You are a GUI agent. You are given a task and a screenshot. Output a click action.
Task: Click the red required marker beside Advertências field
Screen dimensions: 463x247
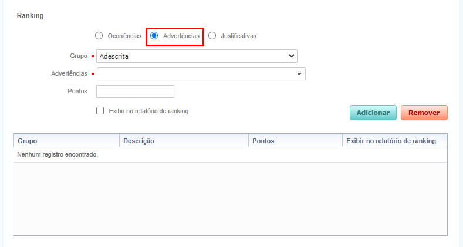(93, 74)
